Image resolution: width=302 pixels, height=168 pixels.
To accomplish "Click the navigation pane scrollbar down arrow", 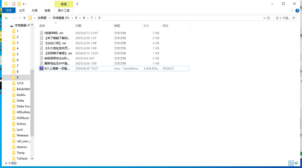I will point(32,159).
